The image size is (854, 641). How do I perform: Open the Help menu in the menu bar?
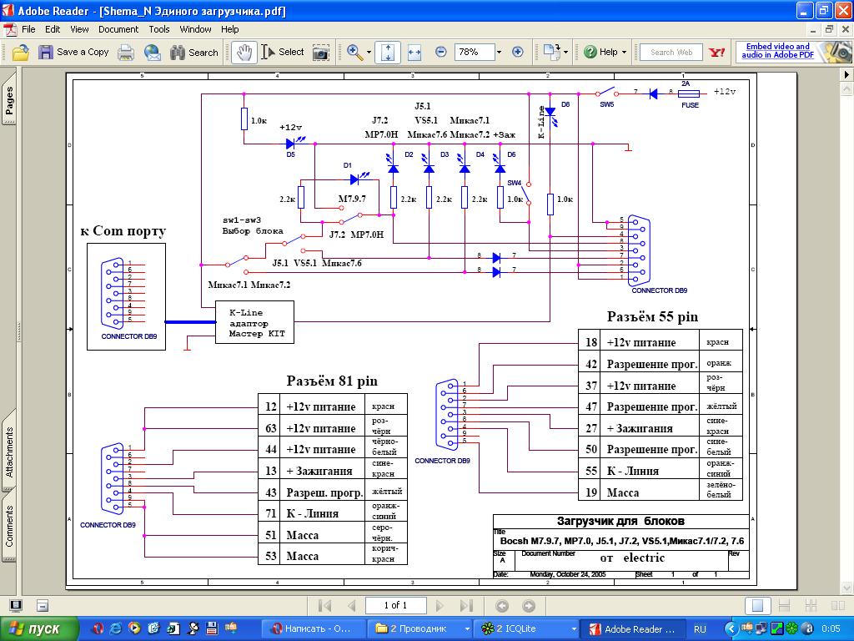tap(230, 29)
